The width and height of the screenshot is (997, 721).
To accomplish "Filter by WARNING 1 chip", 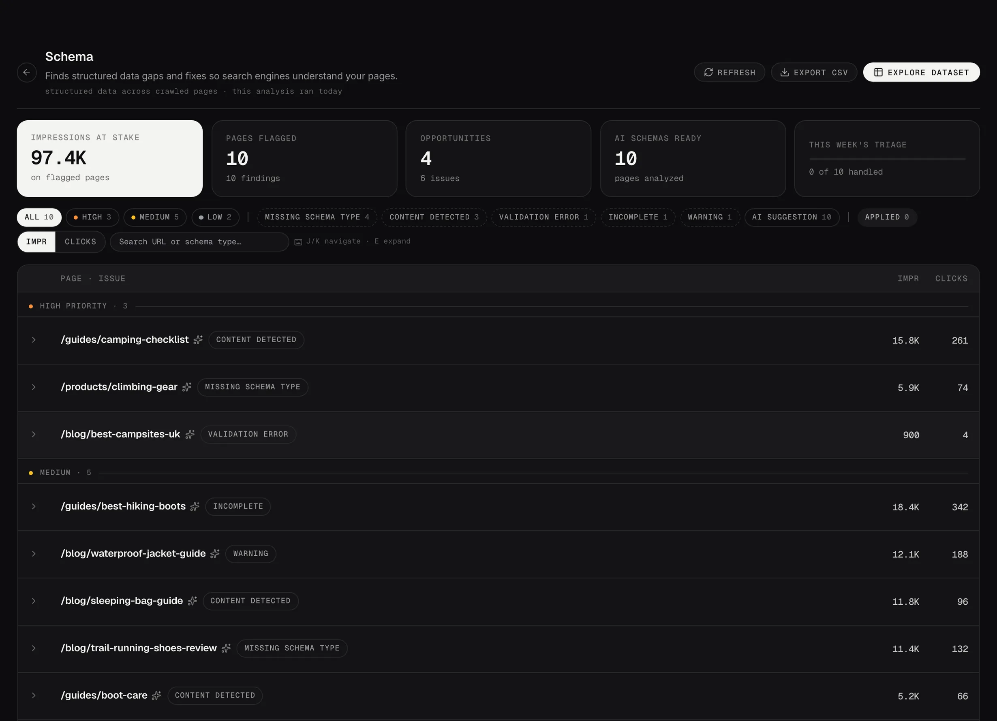I will click(x=710, y=218).
